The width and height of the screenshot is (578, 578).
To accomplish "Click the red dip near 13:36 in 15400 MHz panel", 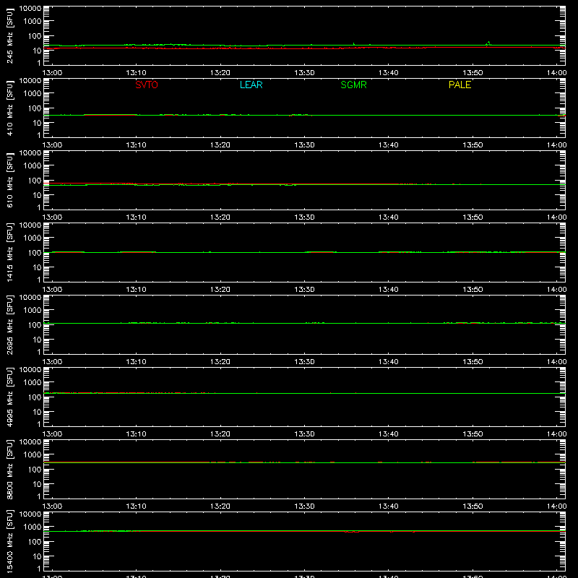I will 352,532.
